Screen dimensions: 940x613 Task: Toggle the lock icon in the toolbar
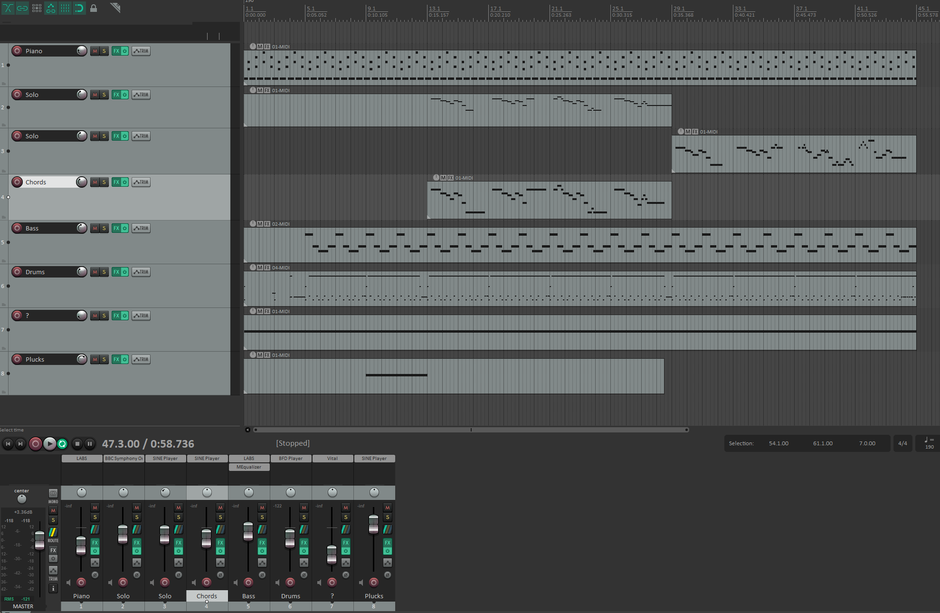point(94,8)
